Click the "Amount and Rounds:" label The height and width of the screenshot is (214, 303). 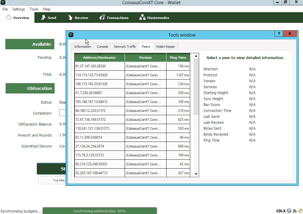[x=35, y=135]
